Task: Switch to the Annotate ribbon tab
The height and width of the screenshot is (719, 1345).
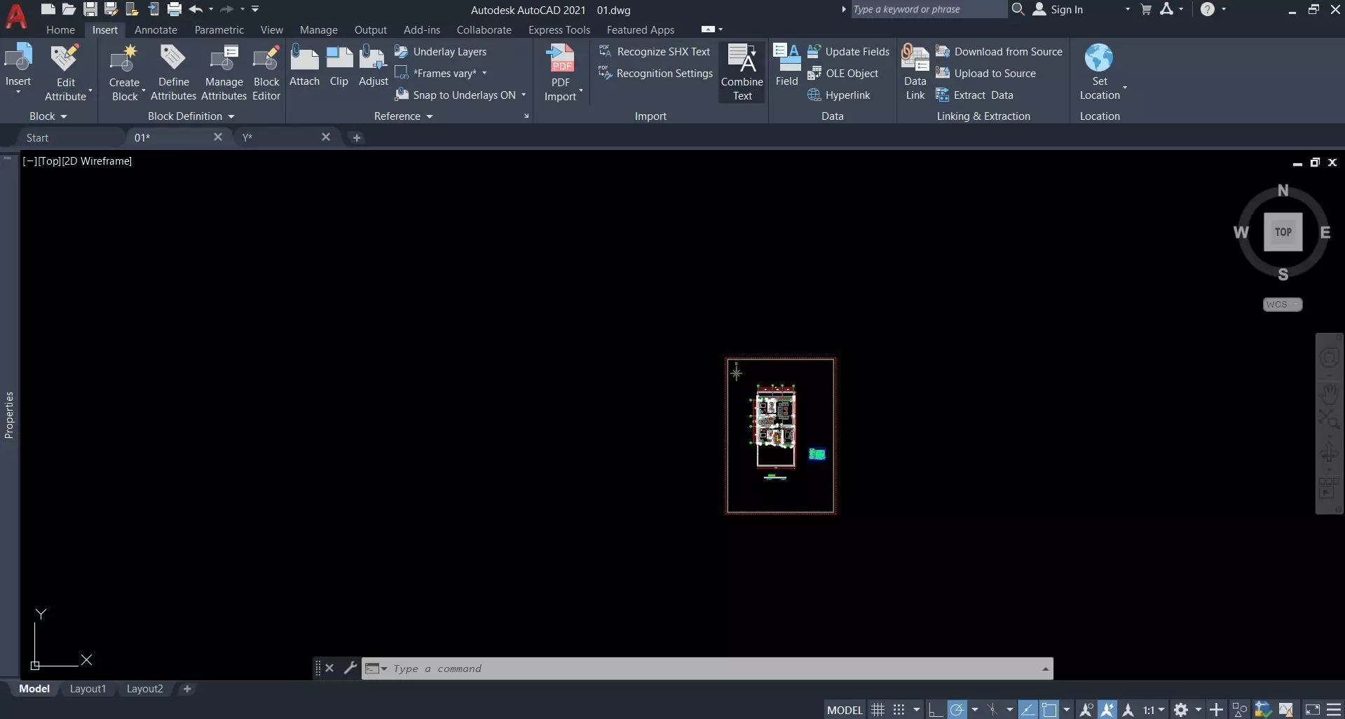Action: [156, 29]
